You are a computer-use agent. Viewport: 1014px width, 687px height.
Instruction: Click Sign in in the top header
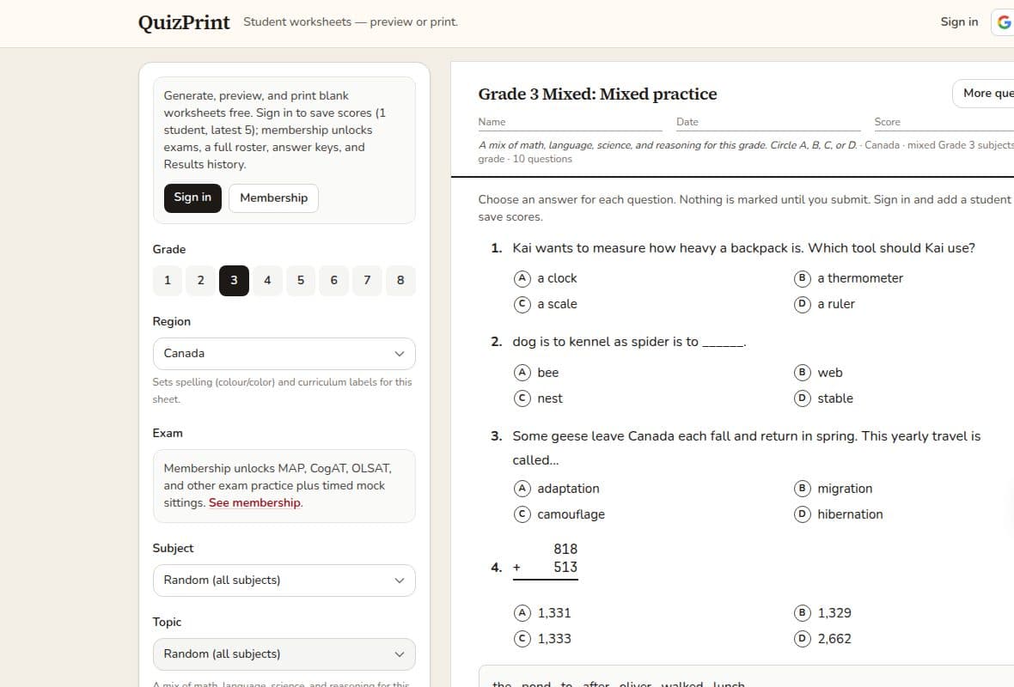pos(959,21)
